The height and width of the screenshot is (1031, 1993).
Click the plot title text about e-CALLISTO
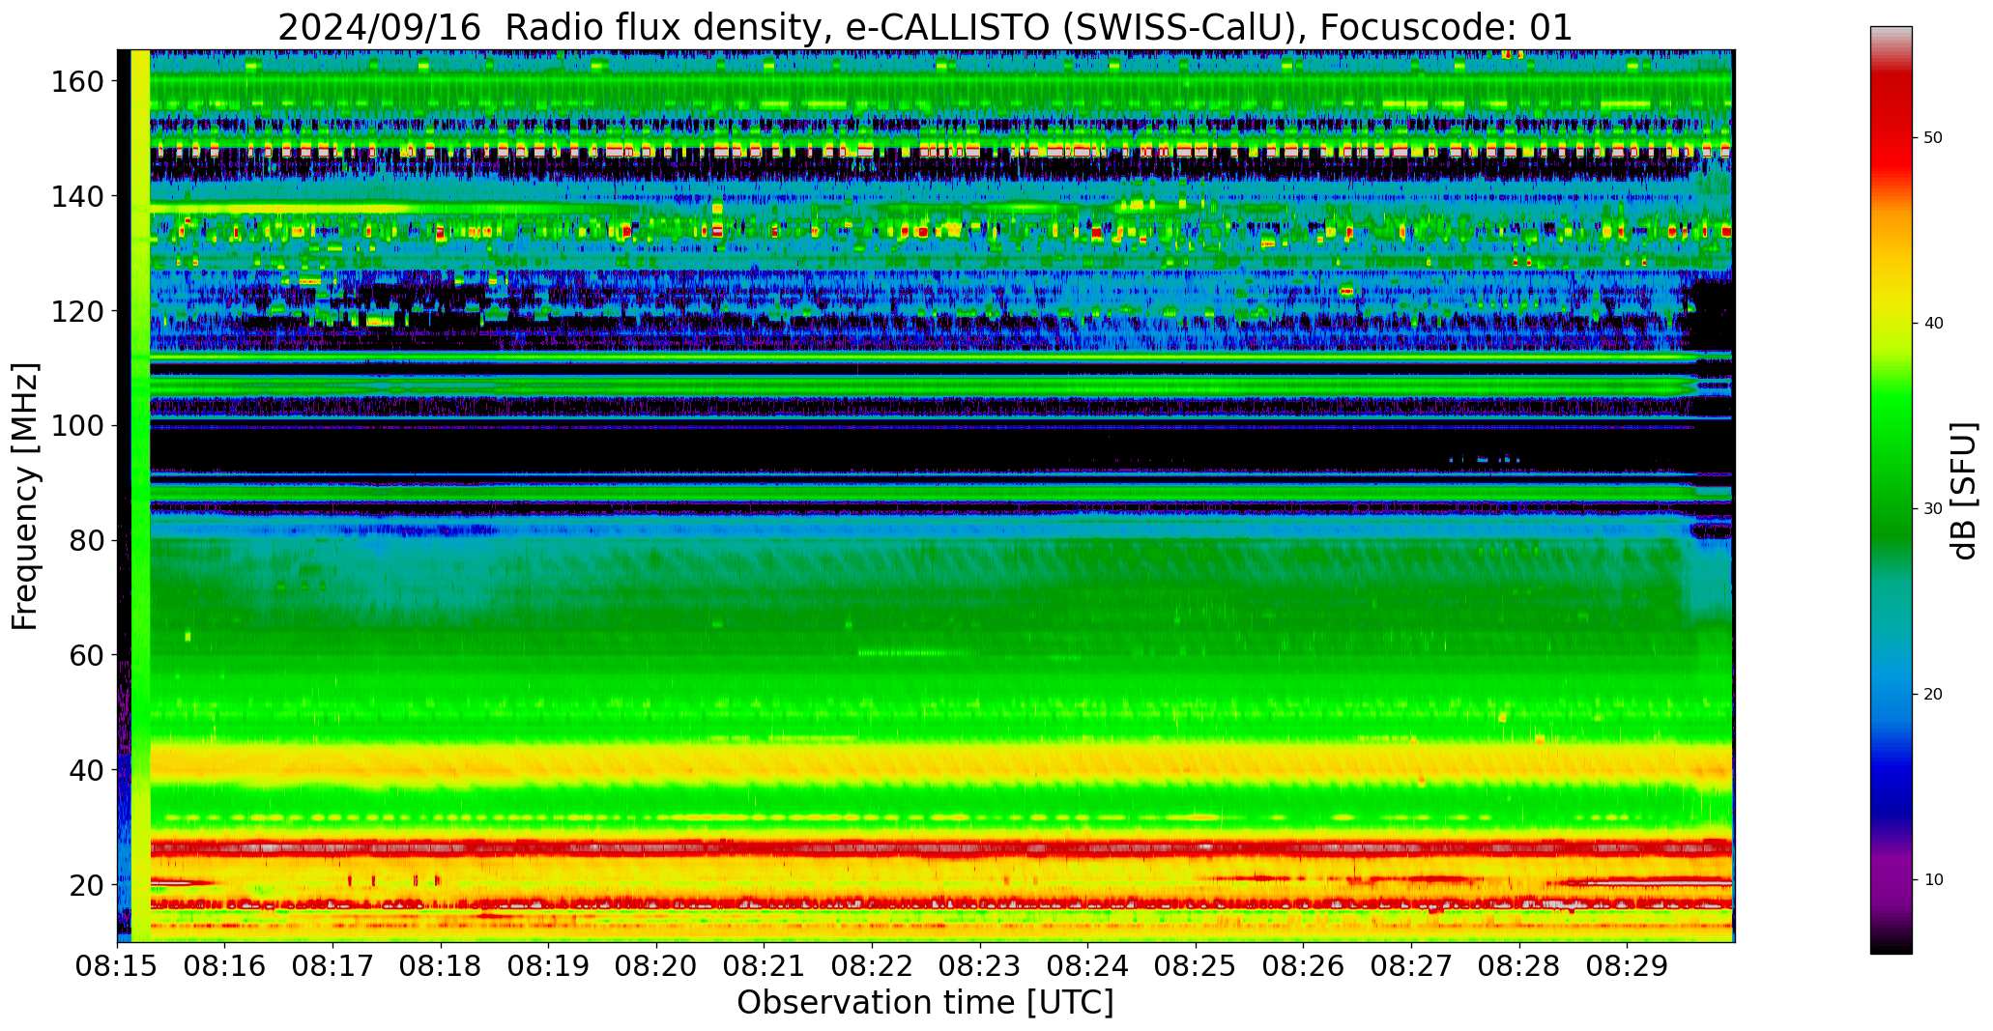925,28
